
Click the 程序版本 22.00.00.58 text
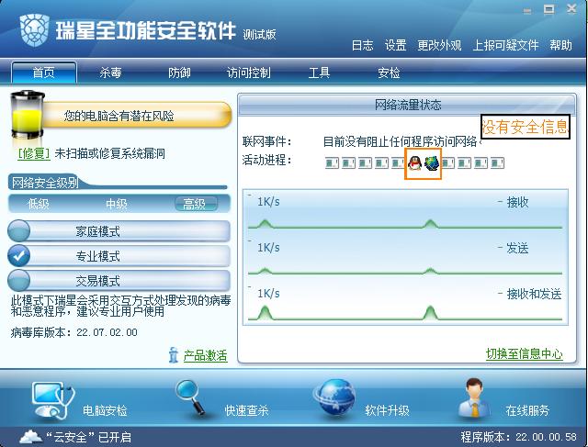point(518,437)
